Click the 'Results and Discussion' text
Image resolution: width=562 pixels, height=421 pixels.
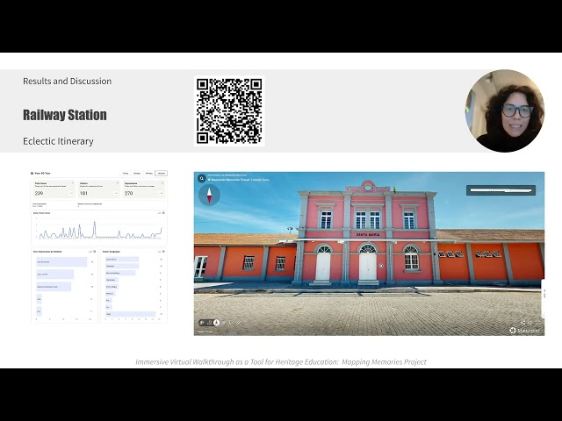pos(67,81)
